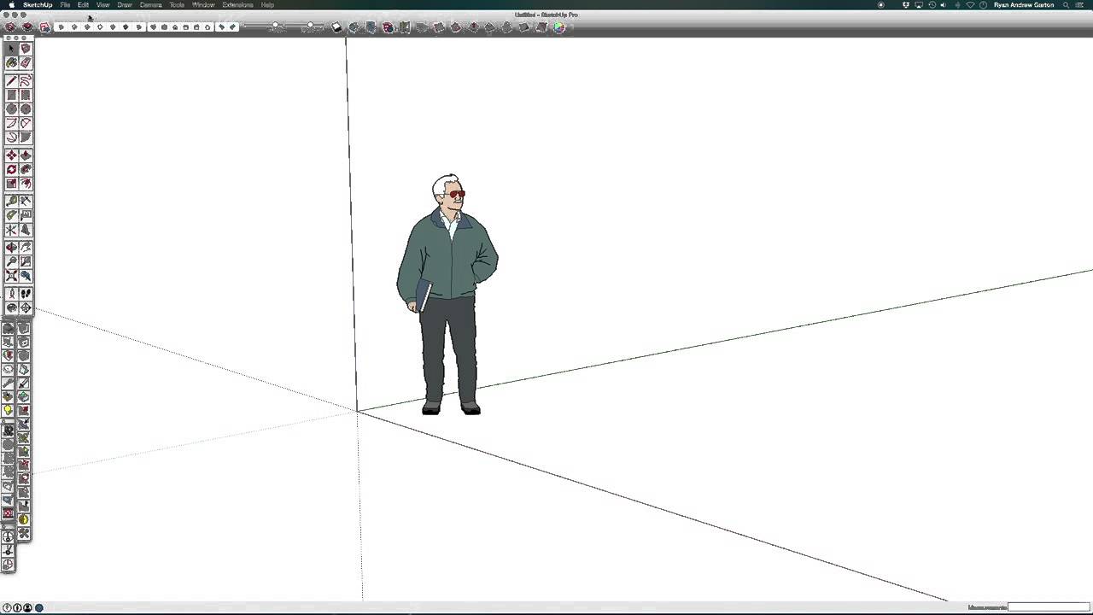This screenshot has height=615, width=1093.
Task: Activate the Push/Pull tool
Action: (x=26, y=155)
